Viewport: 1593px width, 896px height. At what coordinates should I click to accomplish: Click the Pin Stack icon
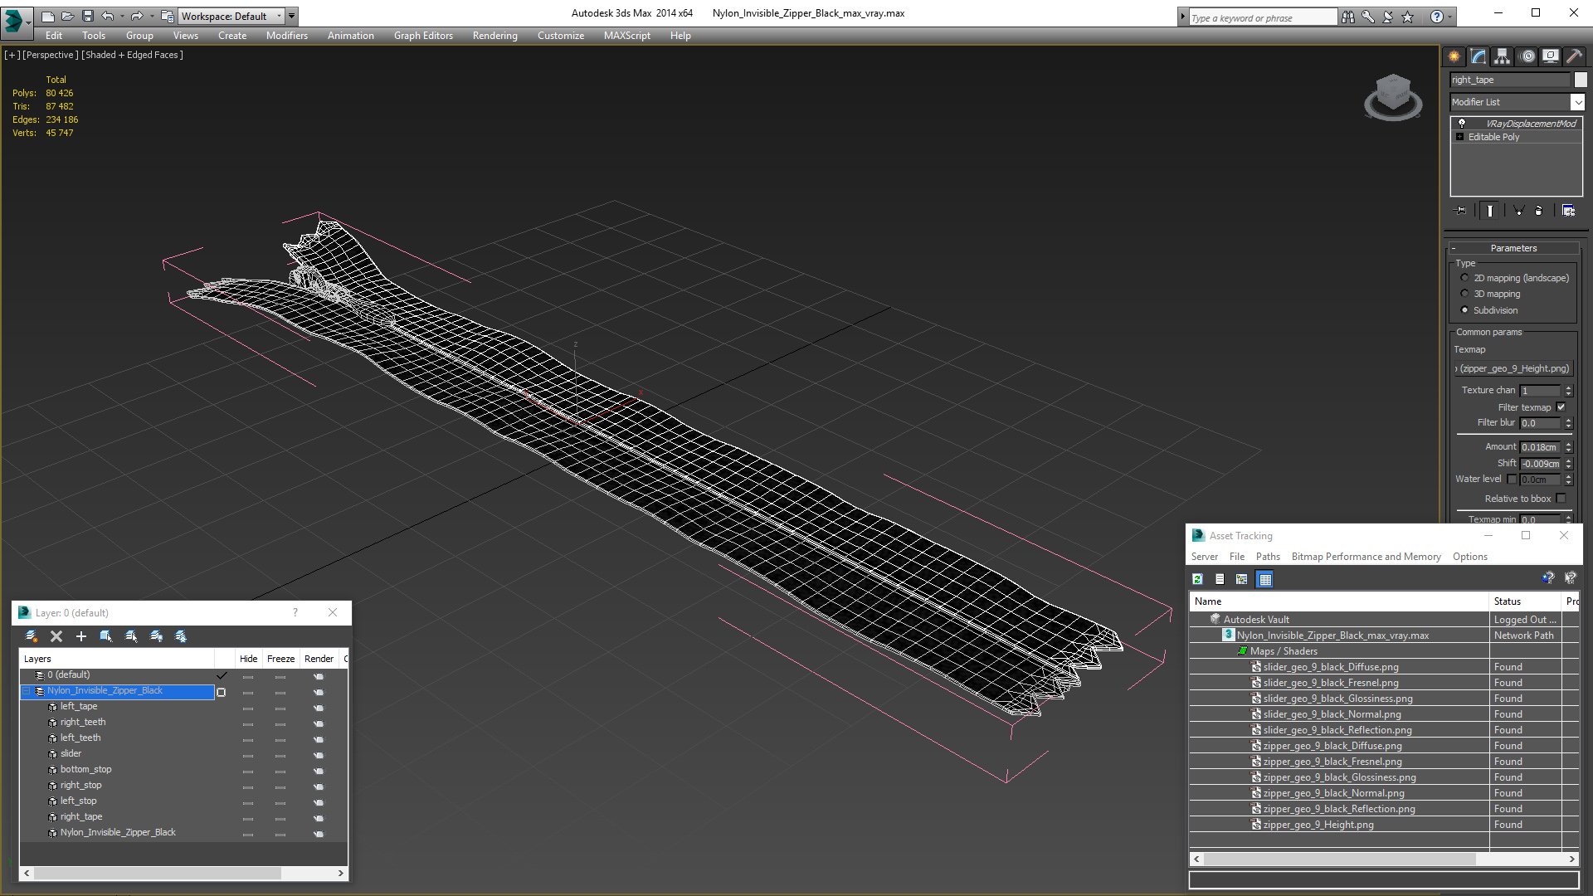click(x=1461, y=211)
